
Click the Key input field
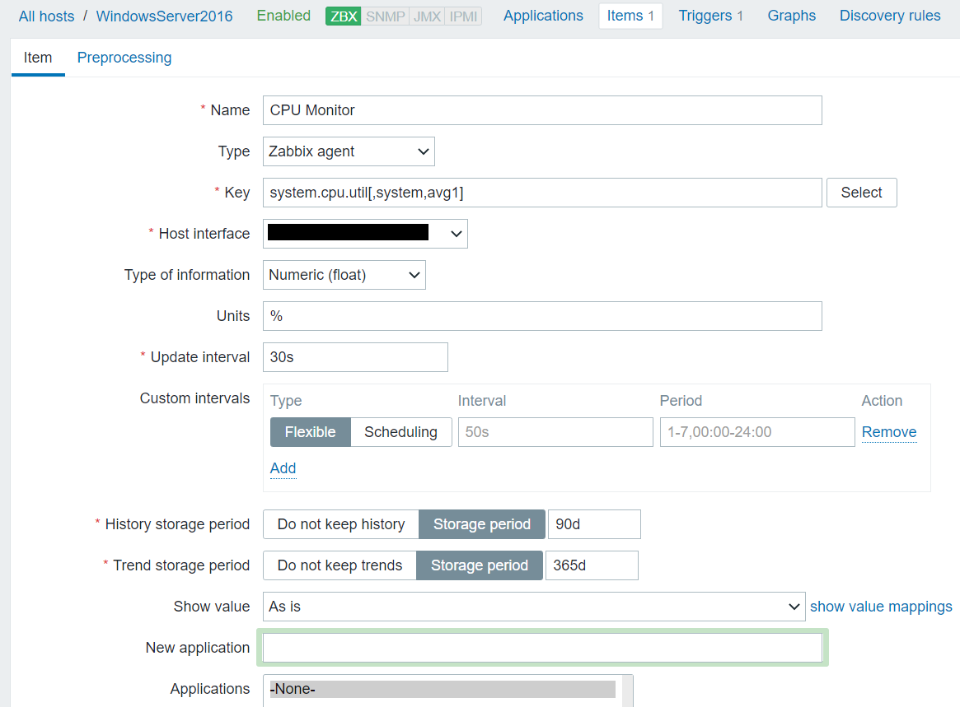tap(542, 193)
